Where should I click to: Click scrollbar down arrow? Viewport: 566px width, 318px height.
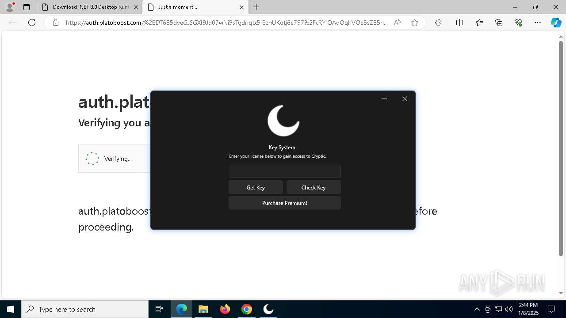click(561, 293)
